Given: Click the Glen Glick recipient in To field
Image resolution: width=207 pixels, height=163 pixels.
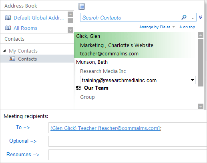Looking at the screenshot, I should coord(105,128).
